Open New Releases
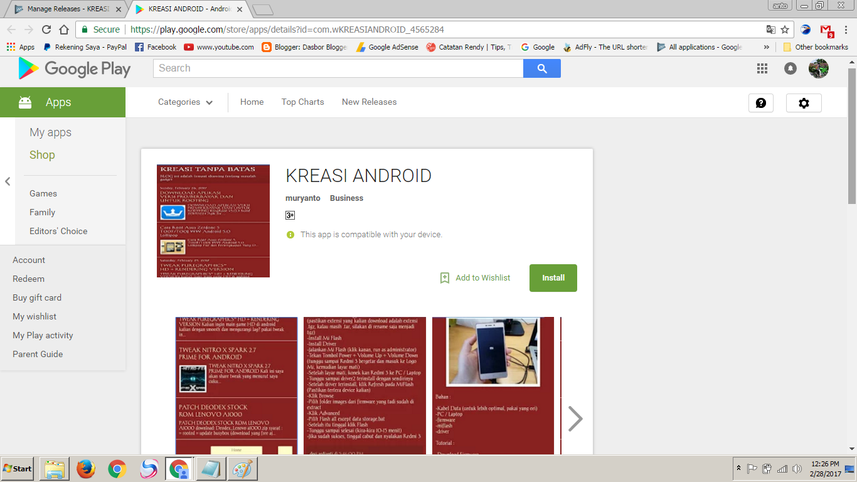This screenshot has height=482, width=857. 369,102
